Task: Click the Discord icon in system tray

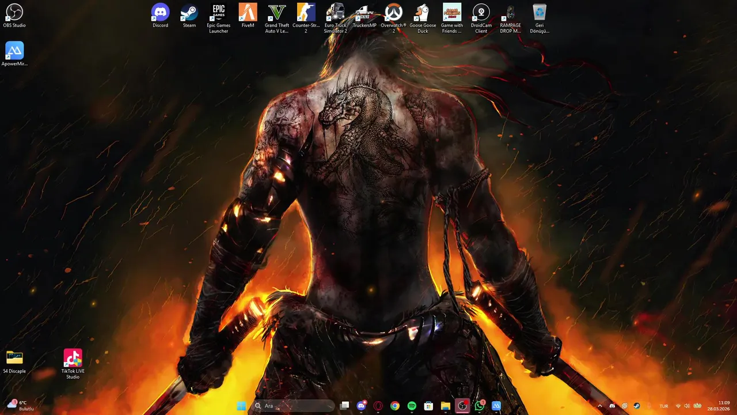Action: pyautogui.click(x=612, y=406)
